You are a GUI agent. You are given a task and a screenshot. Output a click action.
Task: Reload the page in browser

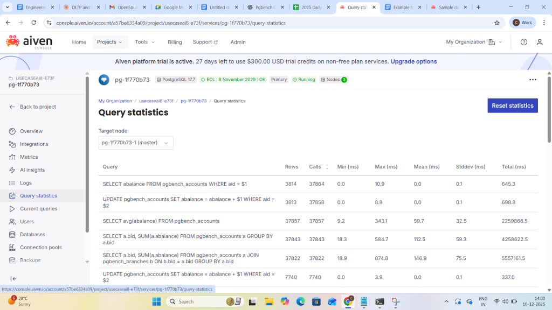point(34,23)
